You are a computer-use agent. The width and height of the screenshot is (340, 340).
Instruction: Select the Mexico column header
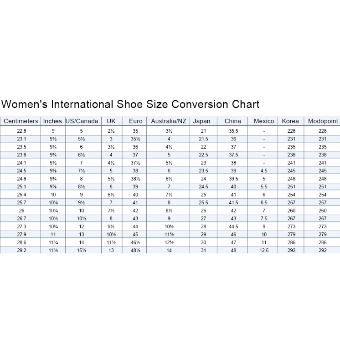(x=264, y=121)
